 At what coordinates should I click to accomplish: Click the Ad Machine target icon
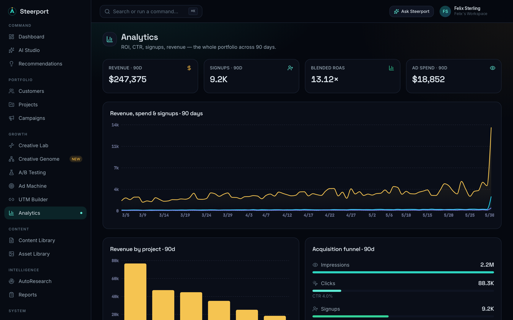click(12, 186)
